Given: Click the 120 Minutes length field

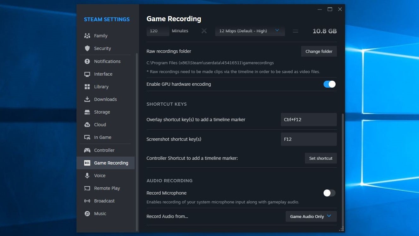Looking at the screenshot, I should coord(158,31).
